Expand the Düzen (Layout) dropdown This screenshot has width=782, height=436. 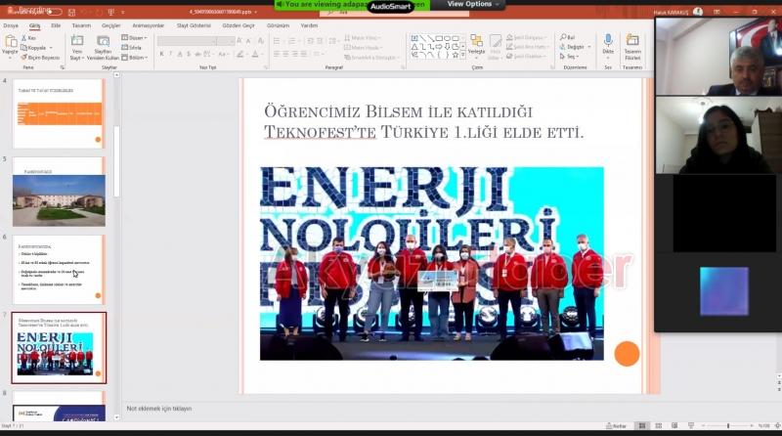coord(135,38)
